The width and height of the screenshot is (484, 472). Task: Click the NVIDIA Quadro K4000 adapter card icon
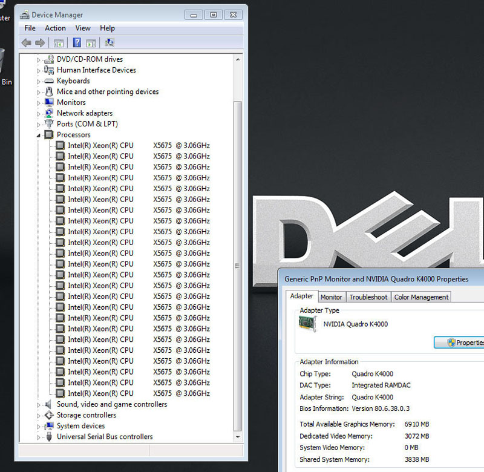click(308, 324)
